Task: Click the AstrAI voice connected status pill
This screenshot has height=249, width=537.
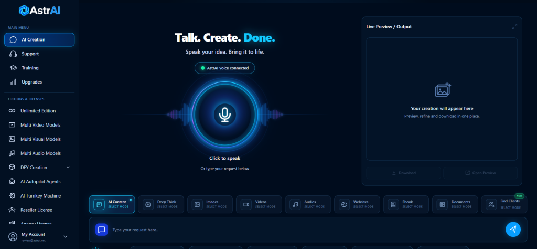Action: click(x=224, y=68)
